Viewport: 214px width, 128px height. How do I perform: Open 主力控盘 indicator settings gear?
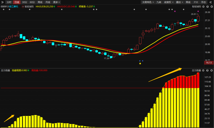pos(203,70)
